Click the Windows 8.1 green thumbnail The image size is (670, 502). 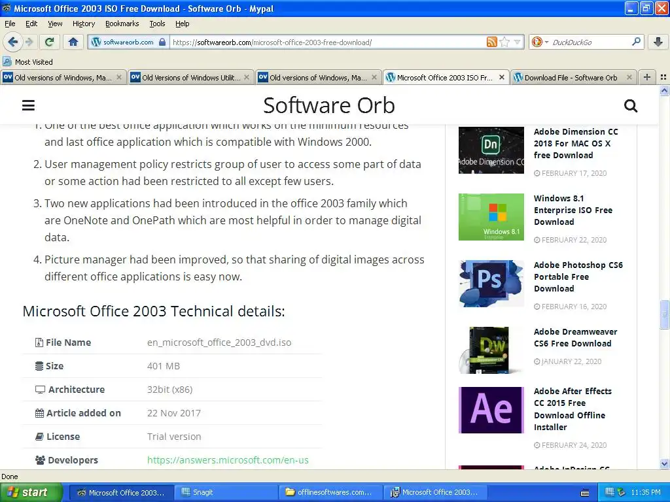491,217
